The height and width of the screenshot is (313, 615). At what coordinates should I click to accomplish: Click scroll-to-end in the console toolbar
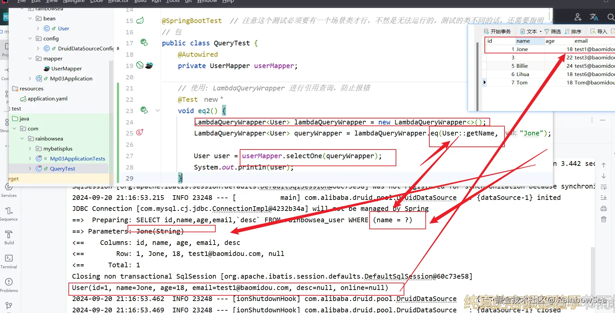coord(604,198)
